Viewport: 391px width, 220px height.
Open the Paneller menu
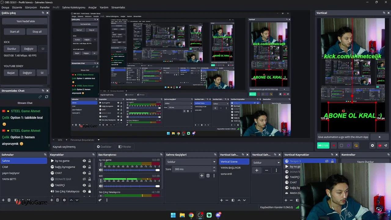(x=45, y=7)
